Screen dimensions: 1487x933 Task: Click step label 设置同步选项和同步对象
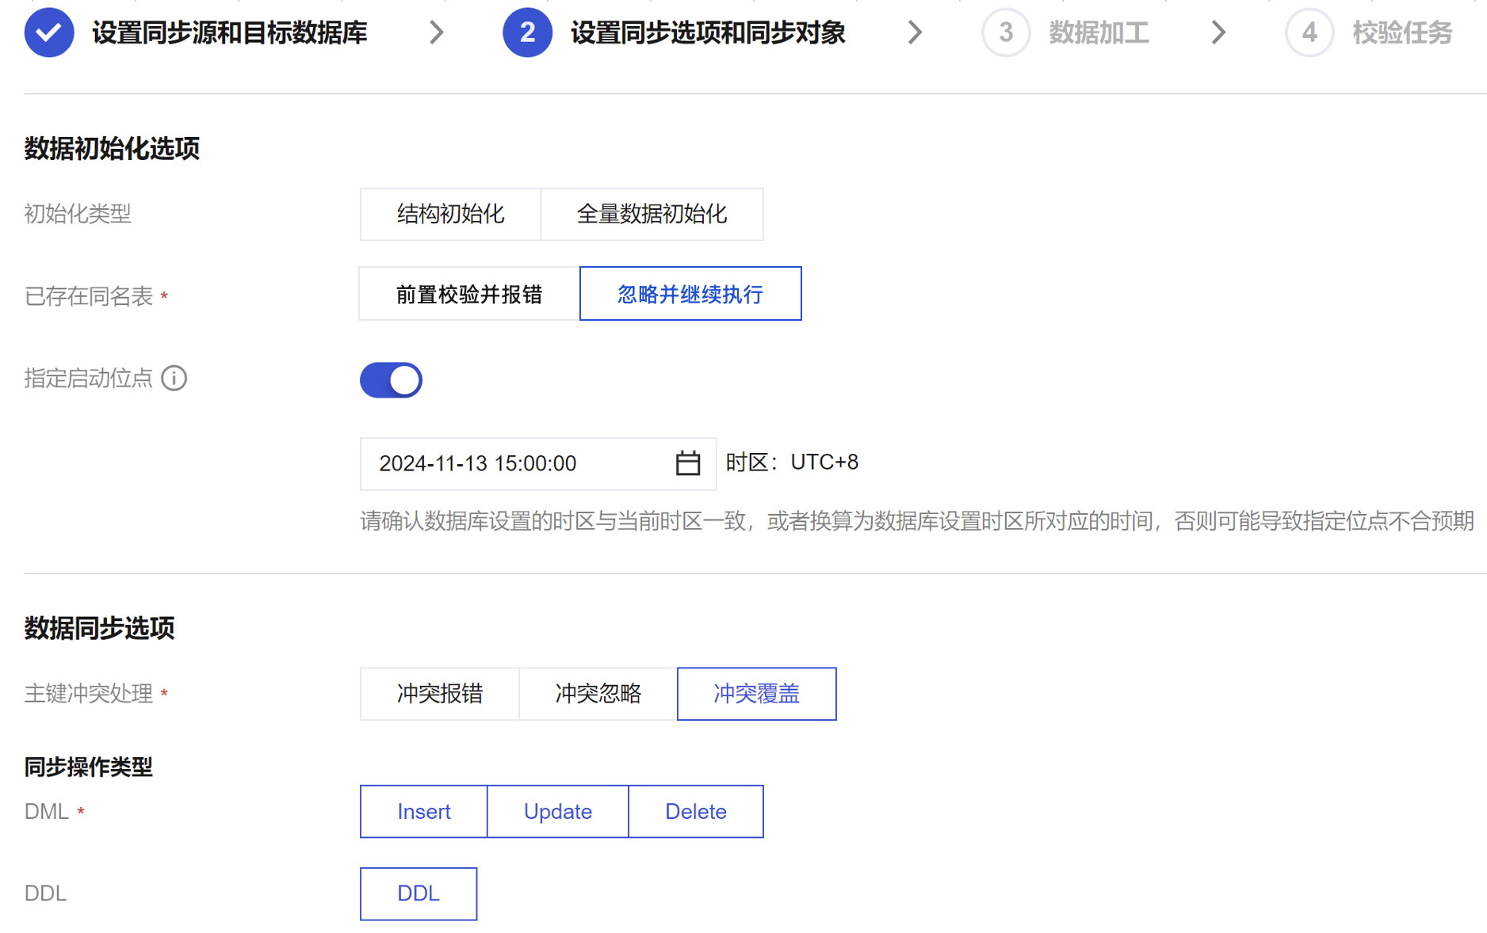(708, 33)
